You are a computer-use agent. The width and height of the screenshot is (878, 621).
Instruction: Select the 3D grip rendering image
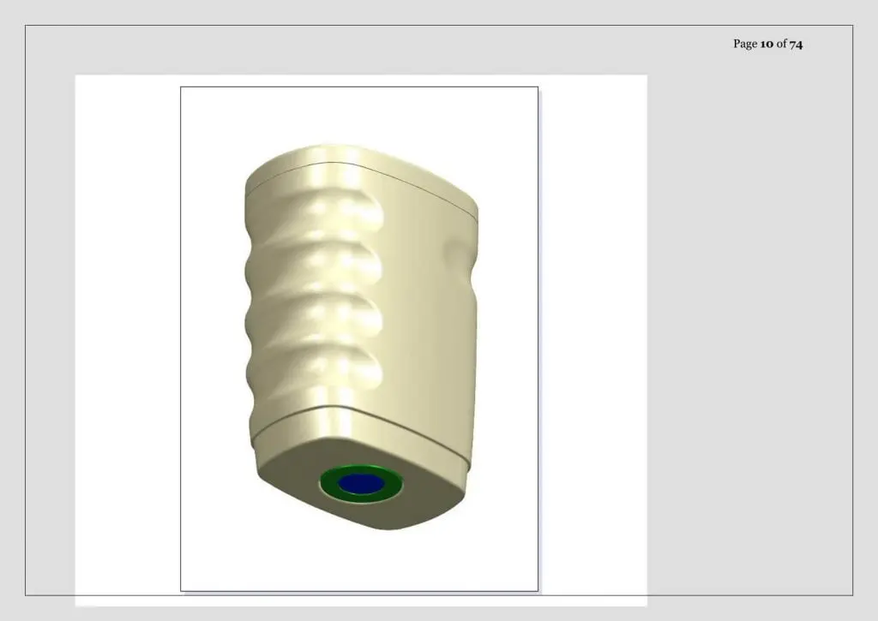click(361, 337)
